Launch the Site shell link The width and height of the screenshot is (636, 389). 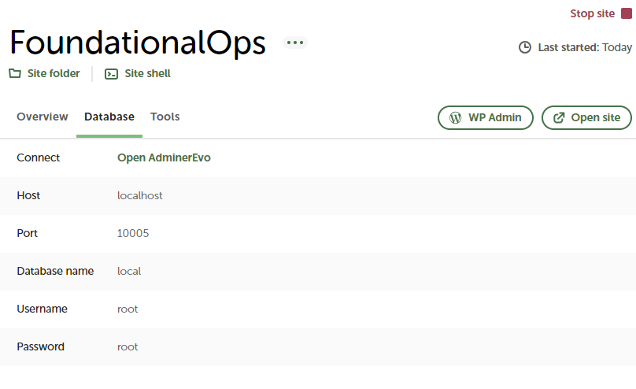tap(147, 74)
